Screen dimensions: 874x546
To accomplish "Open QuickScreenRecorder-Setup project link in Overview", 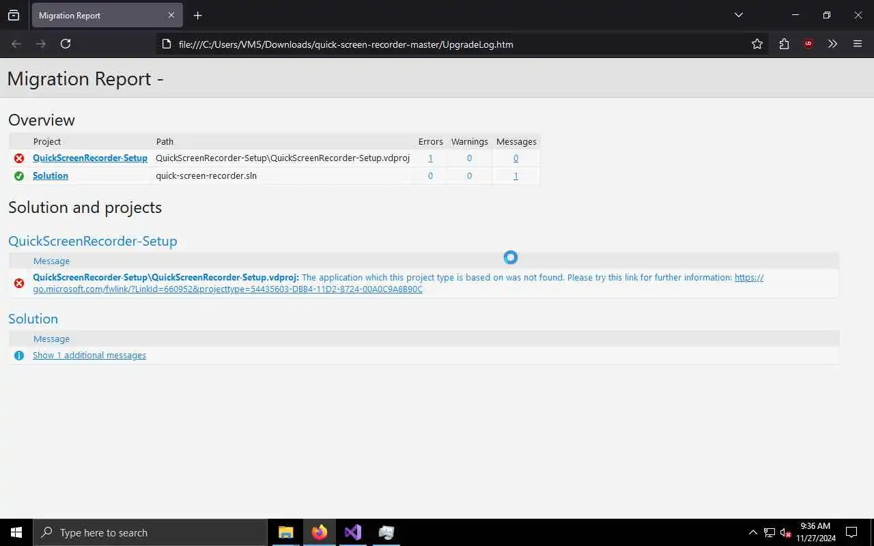I will 90,158.
